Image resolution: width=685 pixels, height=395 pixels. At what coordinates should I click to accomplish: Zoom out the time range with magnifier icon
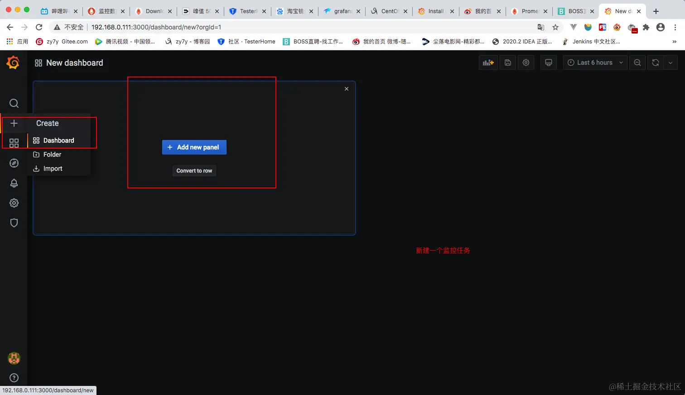pyautogui.click(x=637, y=63)
